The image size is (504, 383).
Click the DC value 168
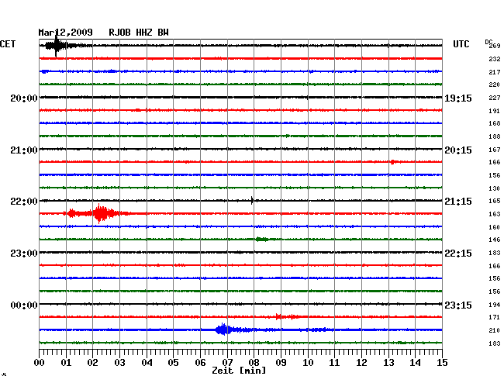[x=495, y=123]
